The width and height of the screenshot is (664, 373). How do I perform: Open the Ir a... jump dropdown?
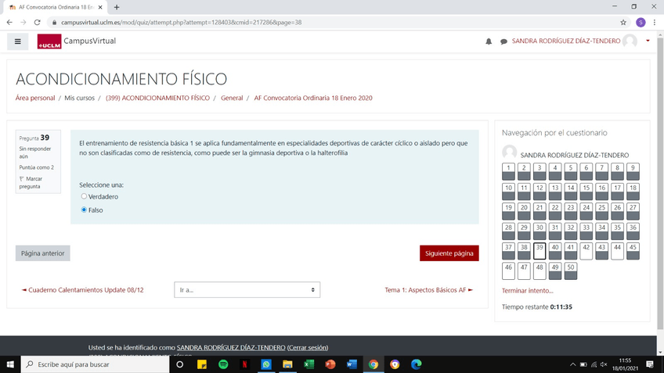tap(247, 289)
